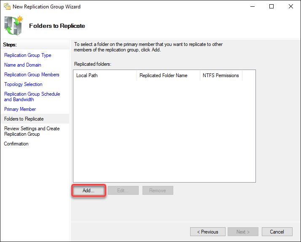Go back with the Previous button

[208, 232]
